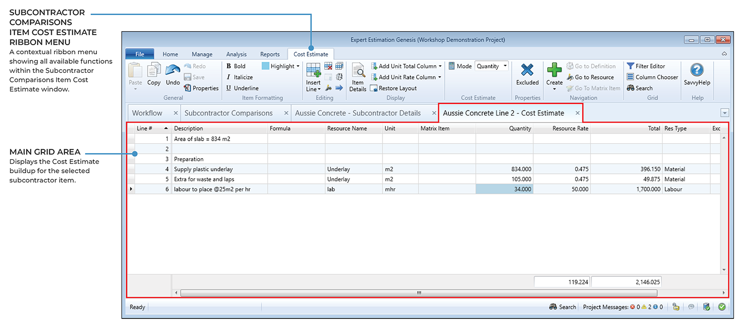Click the Copy icon in General group
The width and height of the screenshot is (743, 328).
point(154,70)
